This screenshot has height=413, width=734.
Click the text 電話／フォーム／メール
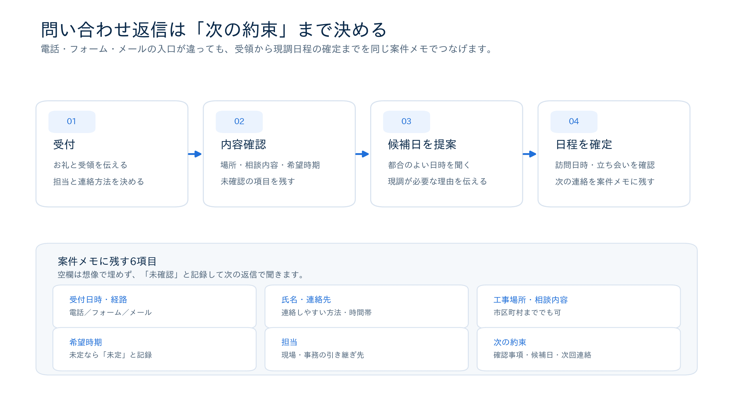pyautogui.click(x=110, y=313)
